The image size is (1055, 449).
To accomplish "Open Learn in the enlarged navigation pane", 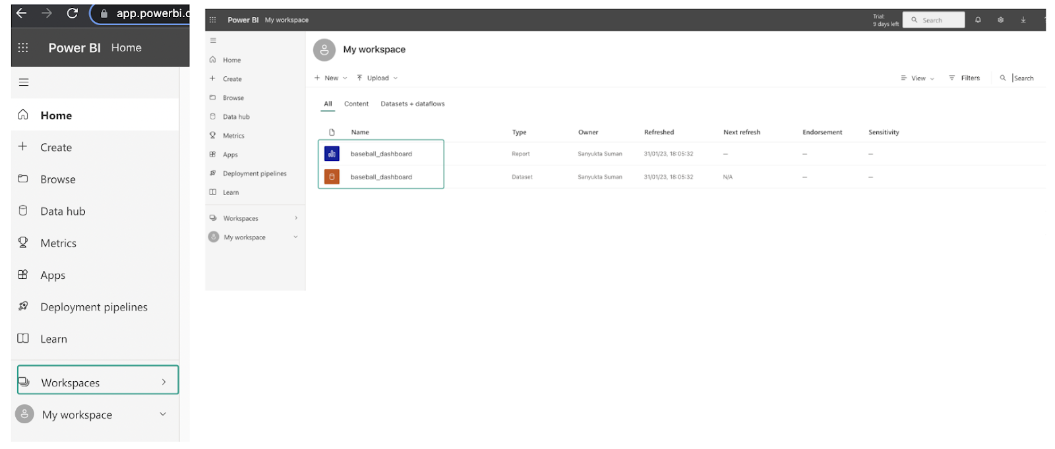I will coord(95,339).
